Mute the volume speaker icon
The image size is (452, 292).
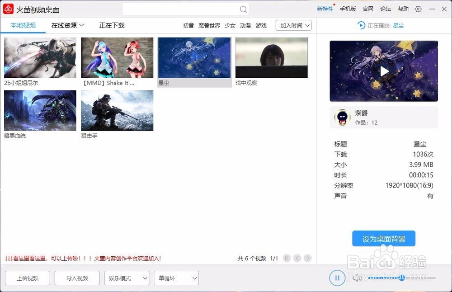point(358,278)
